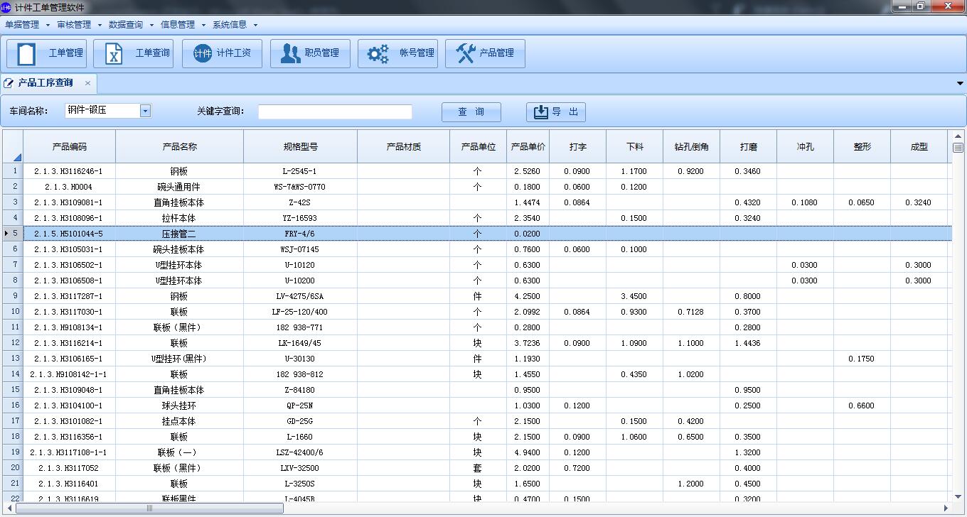
Task: Open 产品管理 tools icon
Action: point(485,53)
